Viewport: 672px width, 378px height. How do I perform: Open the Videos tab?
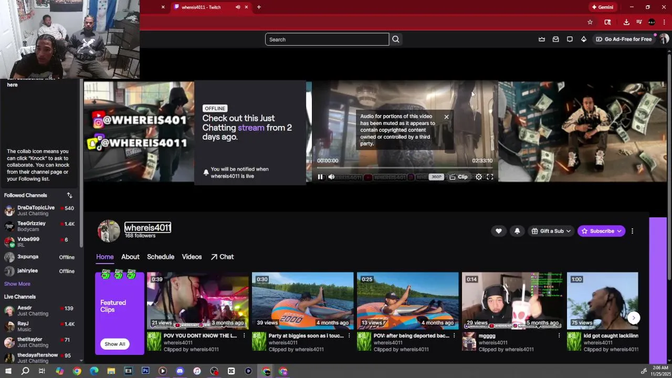[x=192, y=257]
